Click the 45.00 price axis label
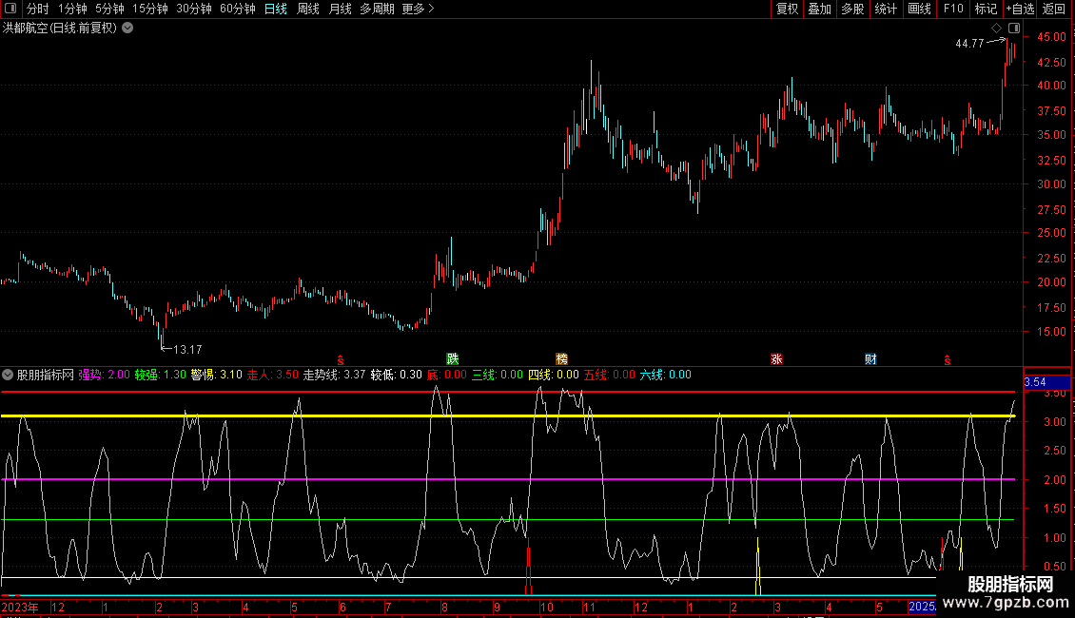Image resolution: width=1075 pixels, height=618 pixels. click(x=1051, y=37)
